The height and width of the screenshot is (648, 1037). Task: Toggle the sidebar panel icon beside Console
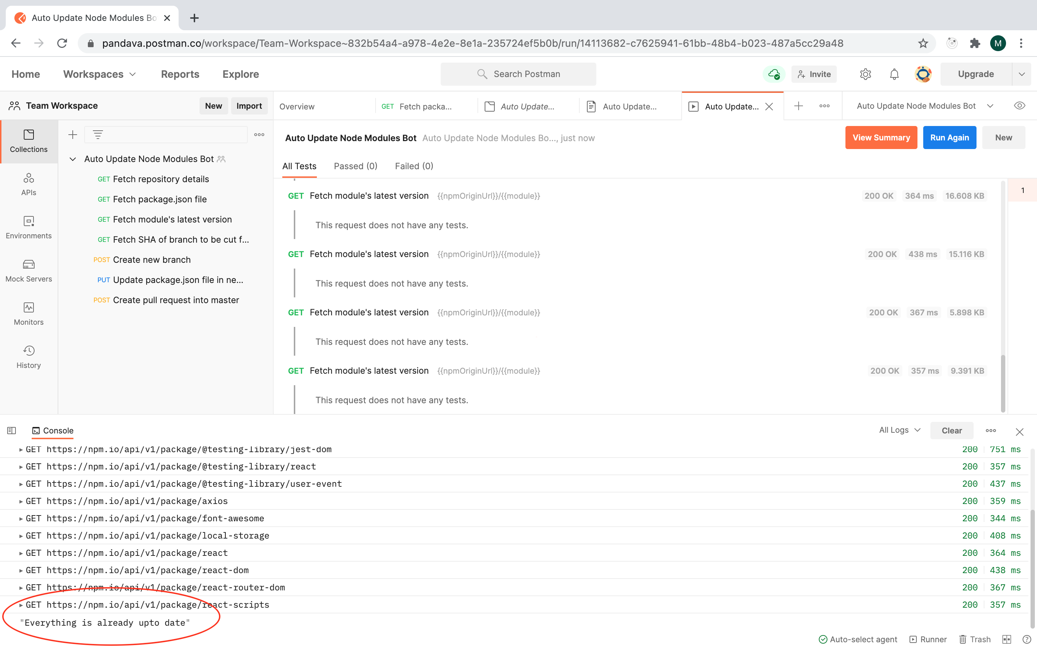[x=12, y=430]
